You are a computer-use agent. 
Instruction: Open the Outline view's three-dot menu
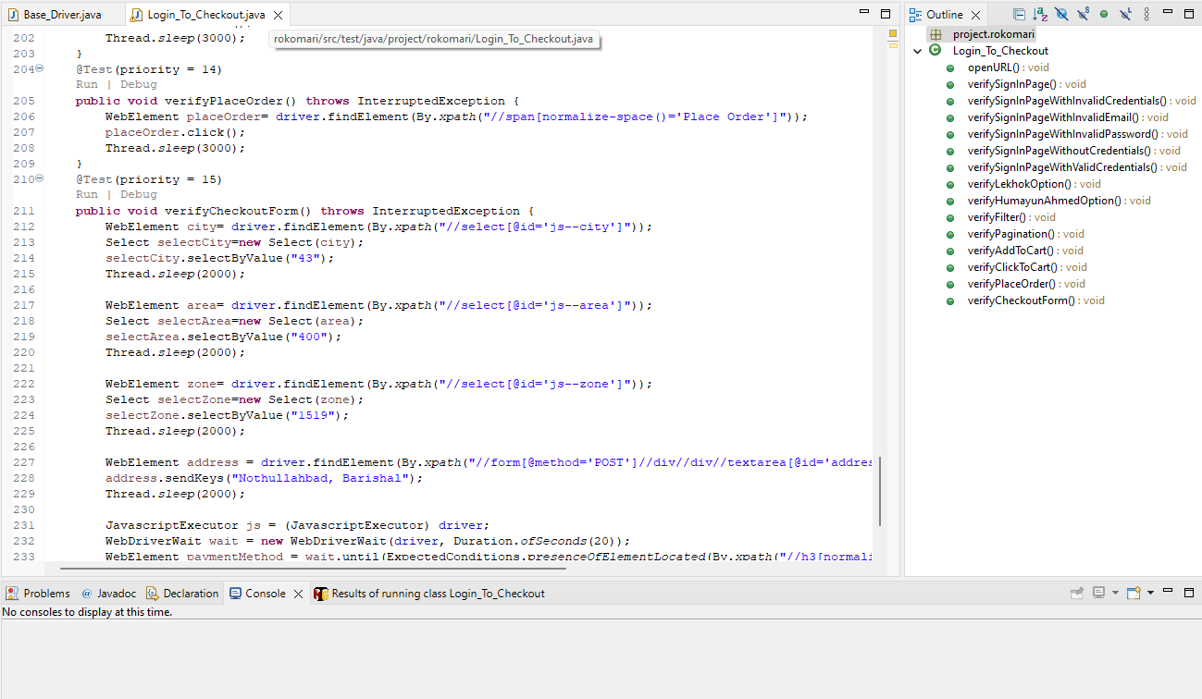(1146, 15)
